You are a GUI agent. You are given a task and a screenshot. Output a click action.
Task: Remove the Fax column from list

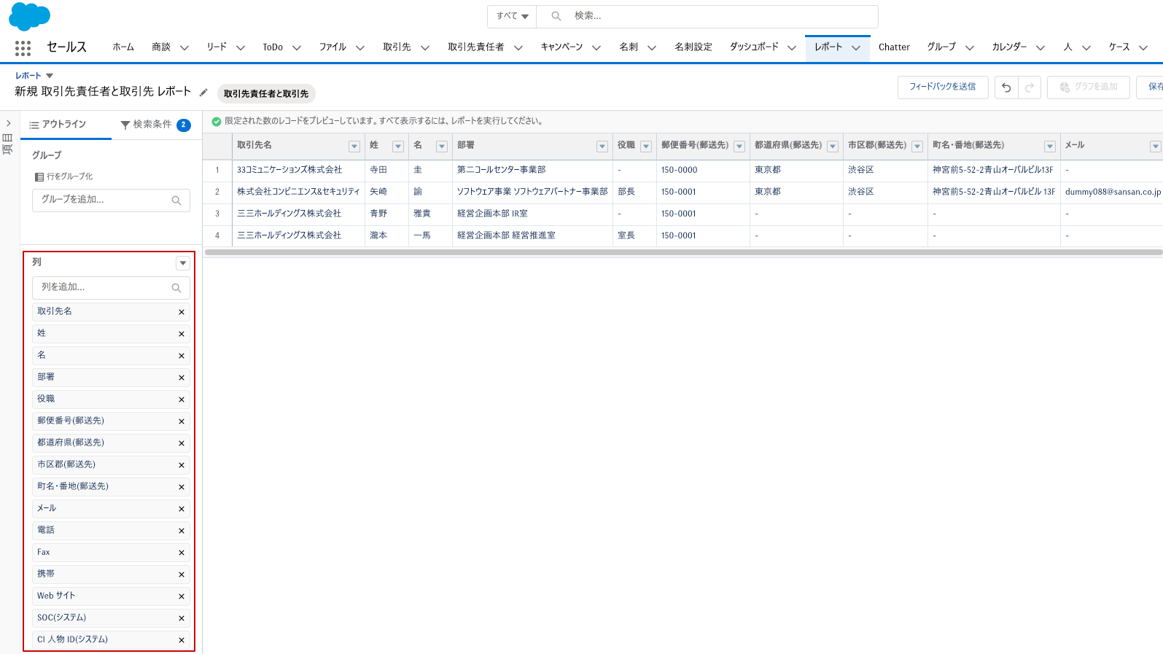coord(182,553)
